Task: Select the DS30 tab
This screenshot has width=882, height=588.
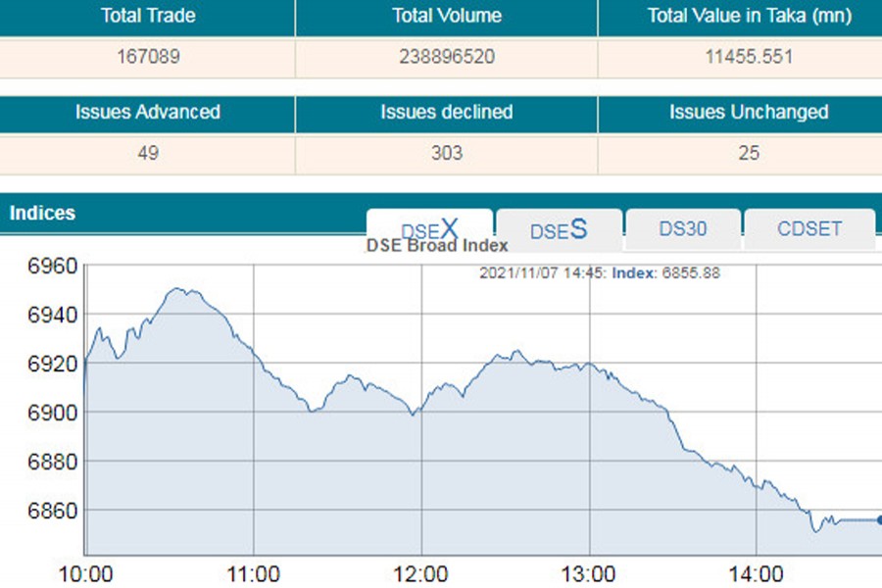Action: (682, 230)
